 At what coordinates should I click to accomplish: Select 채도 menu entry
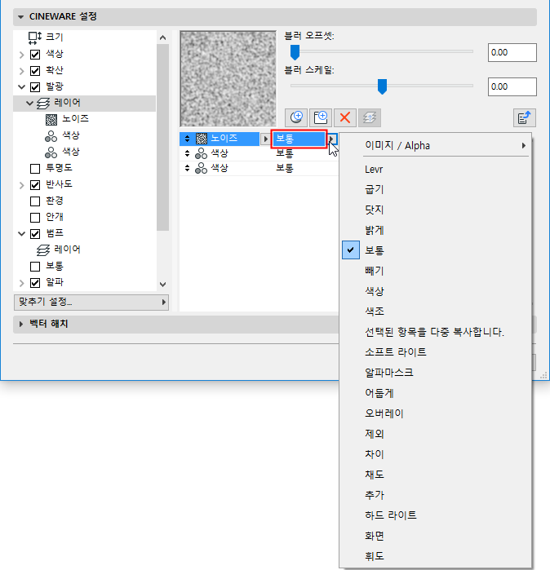point(435,475)
